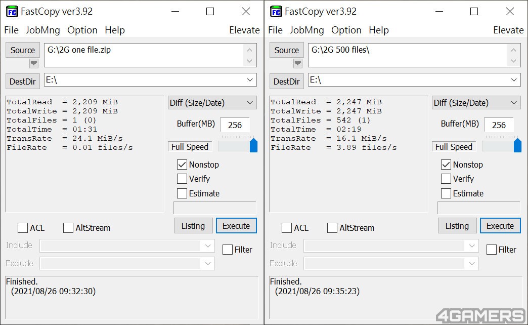Open Help menu in right window
Screen dimensions: 528x325
[x=379, y=30]
